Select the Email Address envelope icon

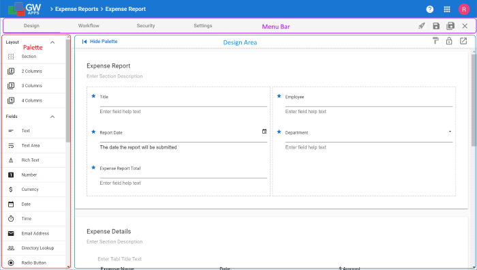tap(11, 233)
